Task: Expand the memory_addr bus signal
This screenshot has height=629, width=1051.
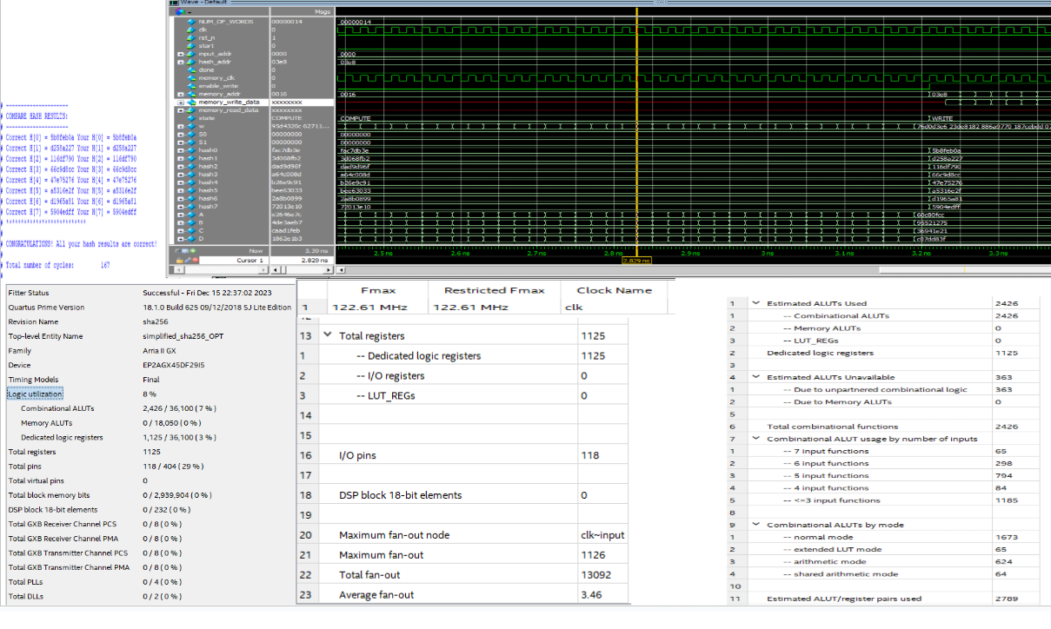Action: (181, 94)
